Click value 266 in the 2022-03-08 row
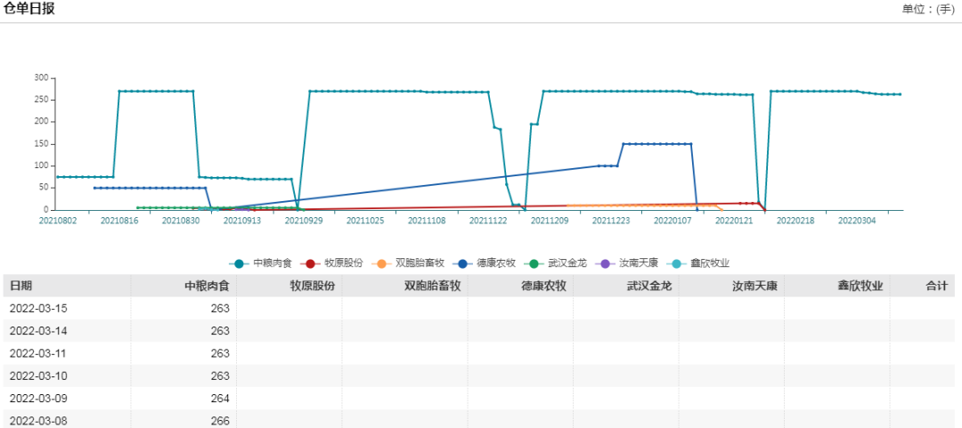 coord(220,421)
